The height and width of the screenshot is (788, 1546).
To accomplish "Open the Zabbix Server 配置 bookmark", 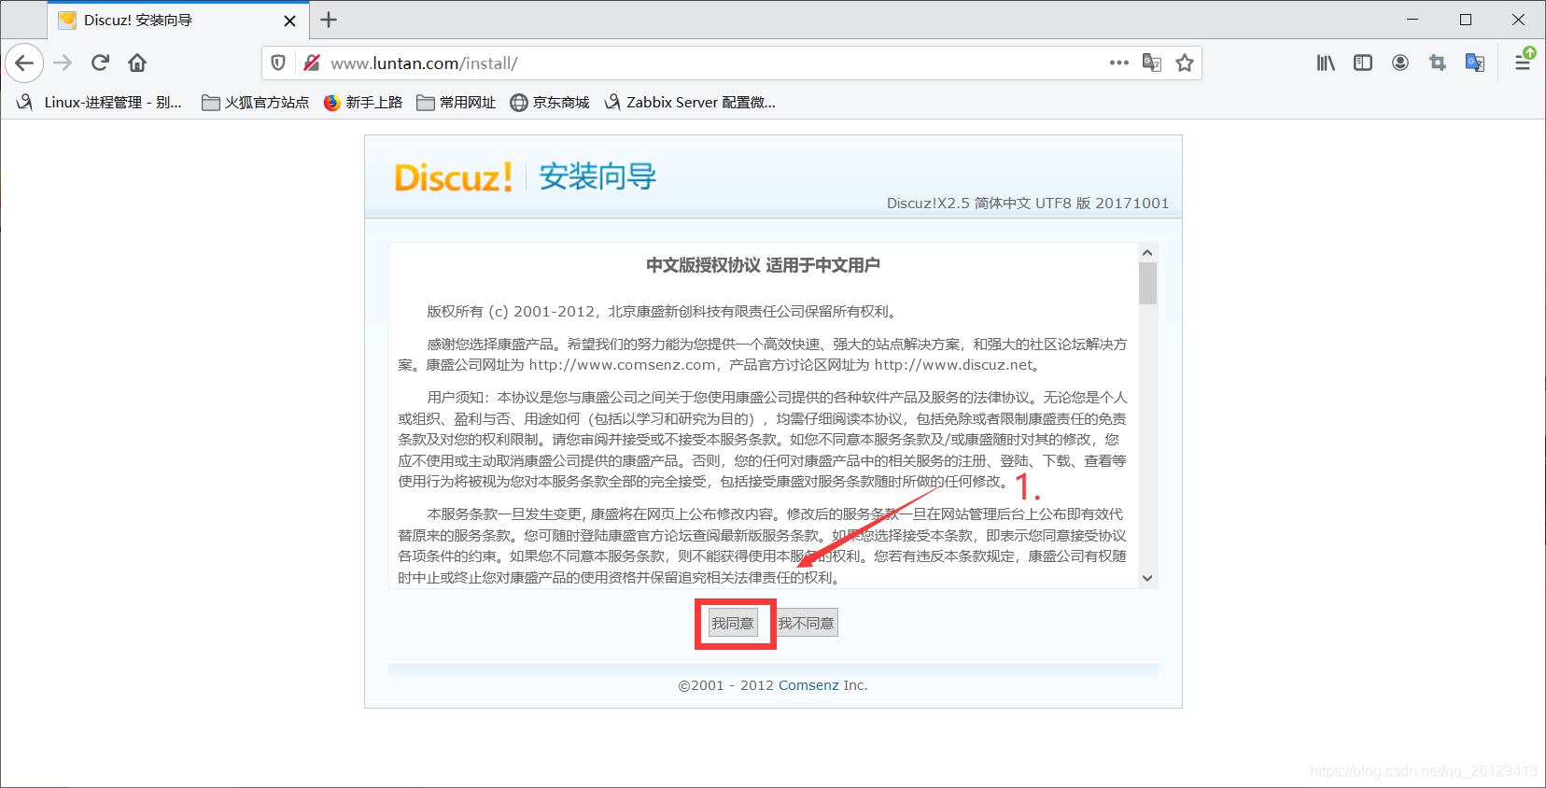I will [690, 103].
